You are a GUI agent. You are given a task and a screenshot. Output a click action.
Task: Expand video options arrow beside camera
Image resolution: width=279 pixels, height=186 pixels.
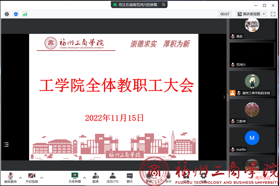point(42,177)
